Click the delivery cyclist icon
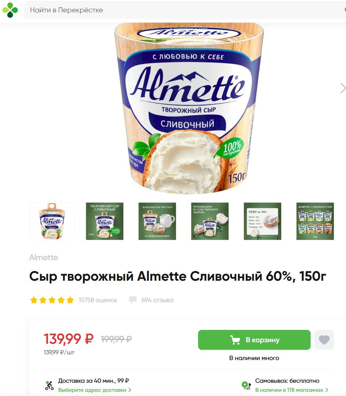Image resolution: width=346 pixels, height=396 pixels. (x=49, y=386)
